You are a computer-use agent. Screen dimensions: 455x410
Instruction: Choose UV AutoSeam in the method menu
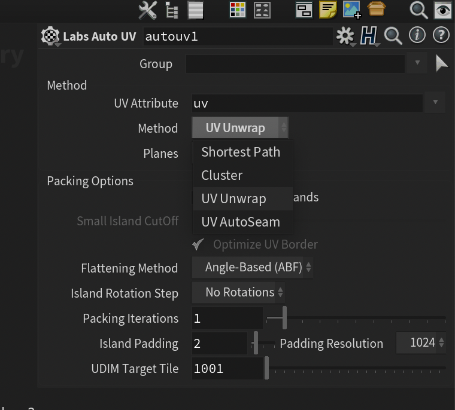click(x=243, y=222)
